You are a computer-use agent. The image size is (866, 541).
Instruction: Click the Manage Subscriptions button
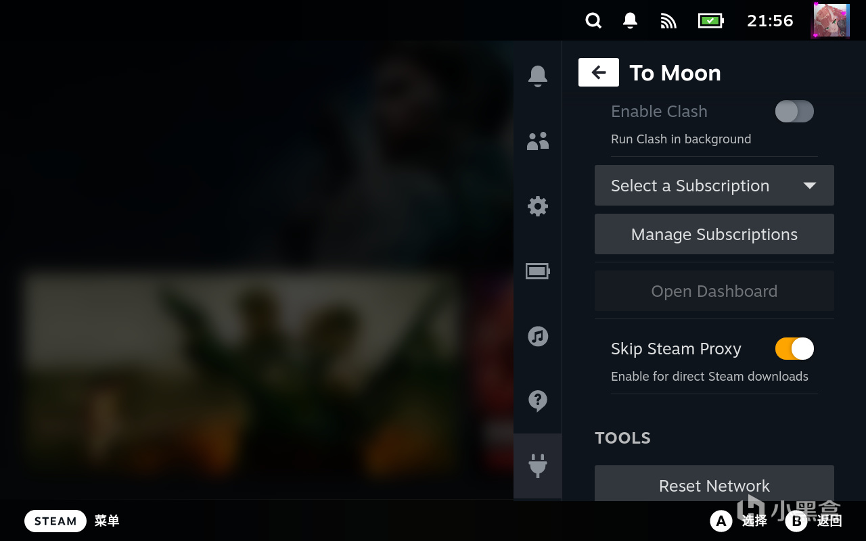714,234
